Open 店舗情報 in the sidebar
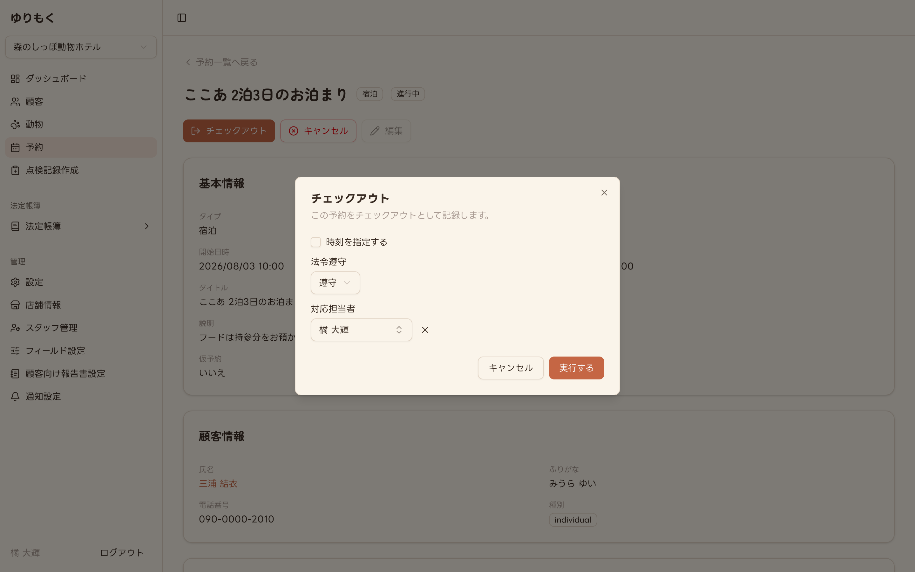This screenshot has height=572, width=915. pos(81,305)
